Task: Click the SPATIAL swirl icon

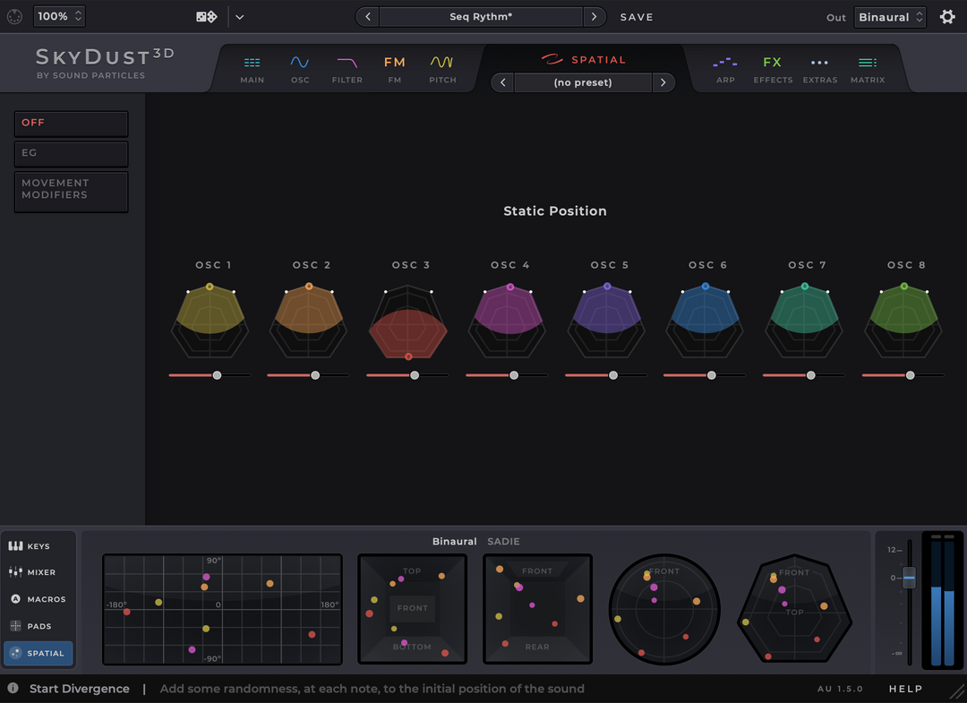Action: point(552,59)
